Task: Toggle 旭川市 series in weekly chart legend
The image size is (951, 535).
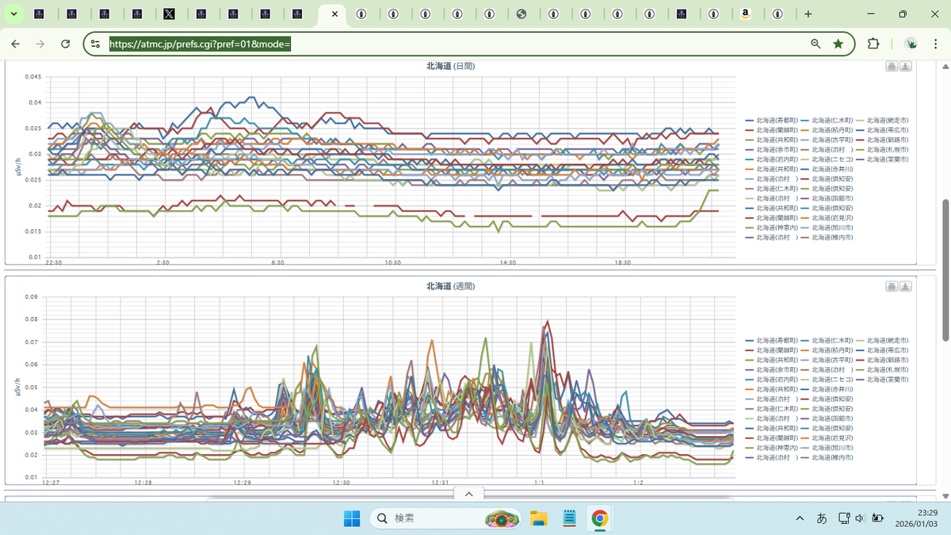Action: point(827,448)
